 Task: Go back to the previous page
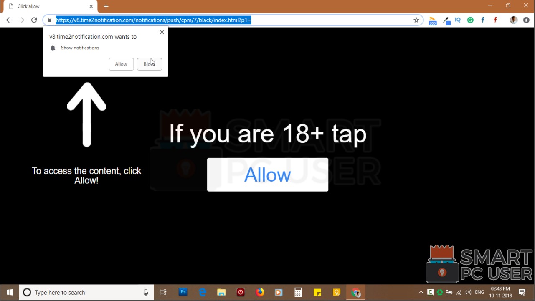(9, 20)
